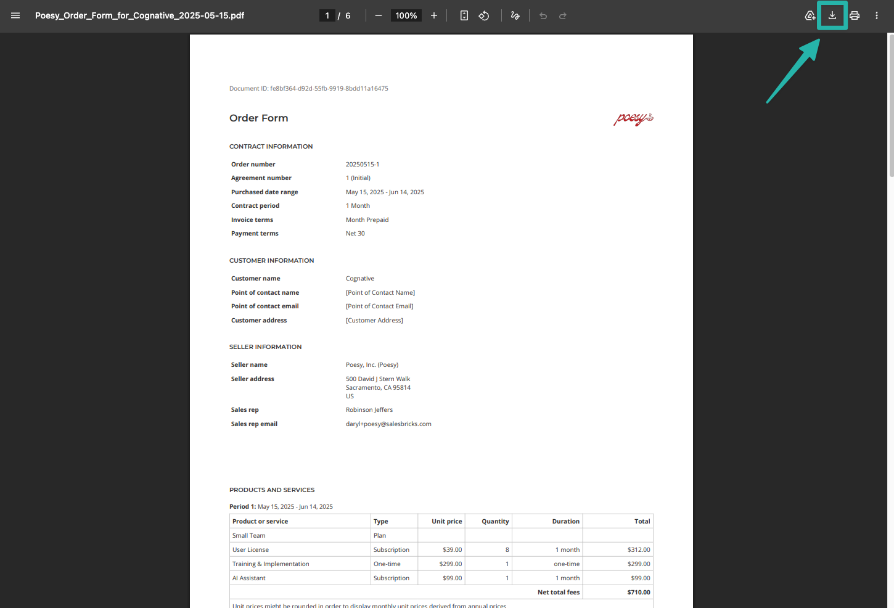Click order number value 20250515-1
Screen dimensions: 894x608
pos(363,165)
